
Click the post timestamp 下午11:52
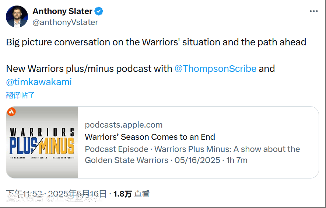point(24,194)
